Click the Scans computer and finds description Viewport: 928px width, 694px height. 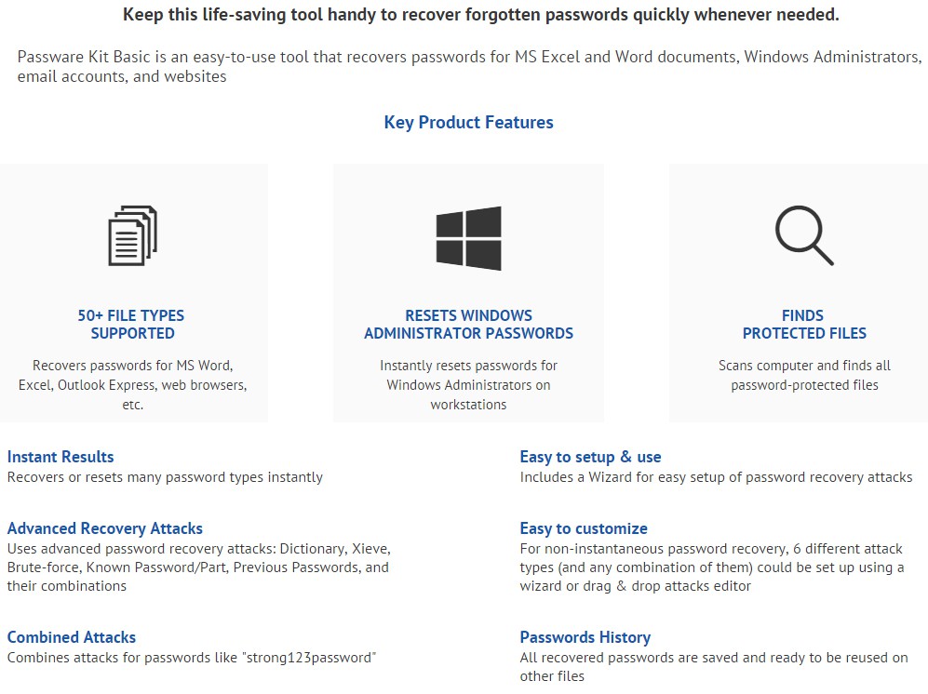pos(804,375)
